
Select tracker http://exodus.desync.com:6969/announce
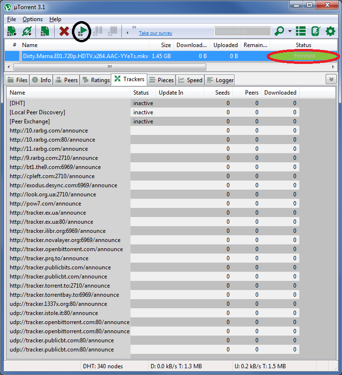[x=153, y=185]
